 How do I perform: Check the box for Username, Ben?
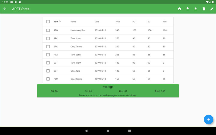[48, 30]
